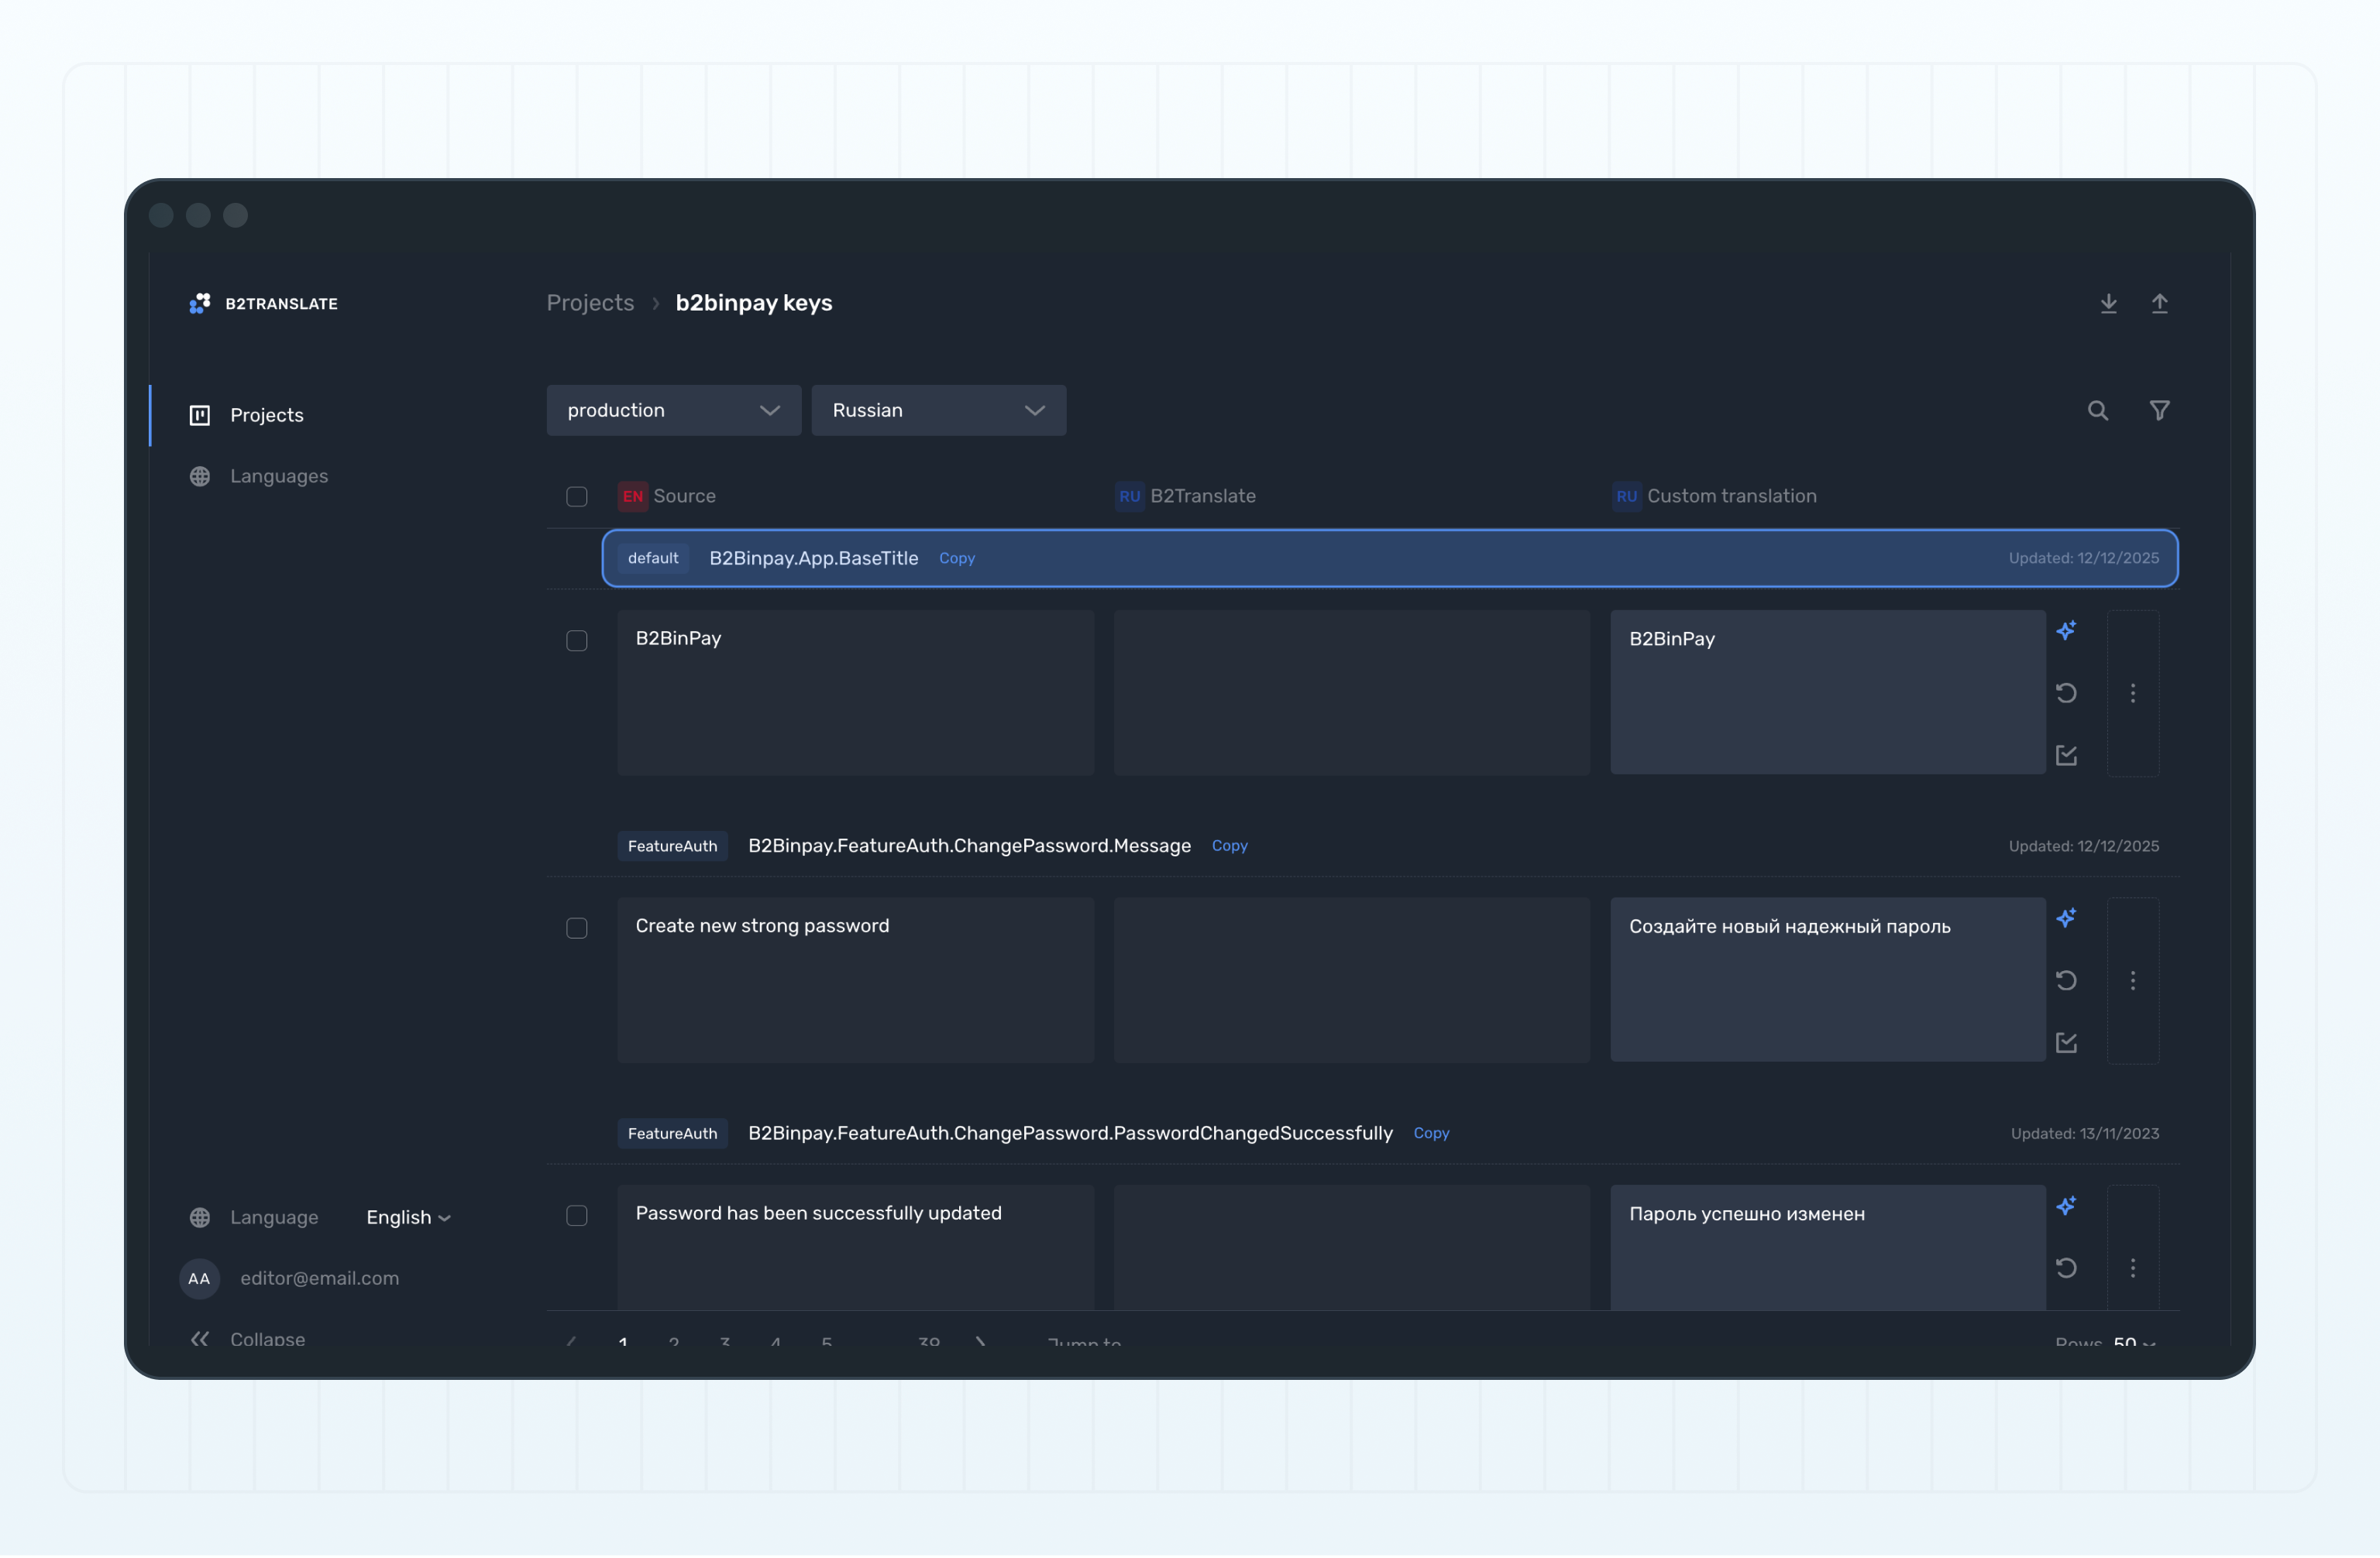Viewport: 2380px width, 1558px height.
Task: Open three-dot menu for B2BinPay row
Action: pos(2132,694)
